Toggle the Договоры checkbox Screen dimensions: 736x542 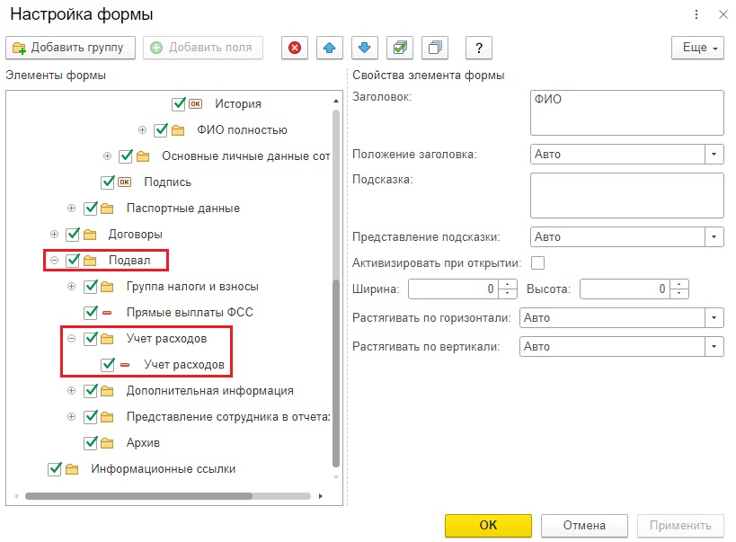(x=73, y=234)
